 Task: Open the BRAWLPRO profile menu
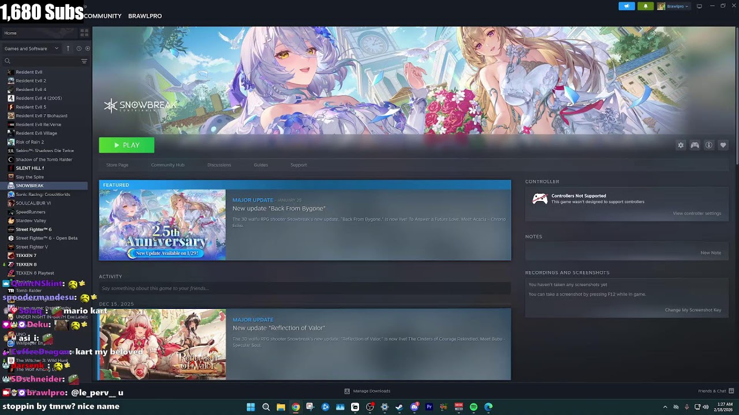(145, 16)
